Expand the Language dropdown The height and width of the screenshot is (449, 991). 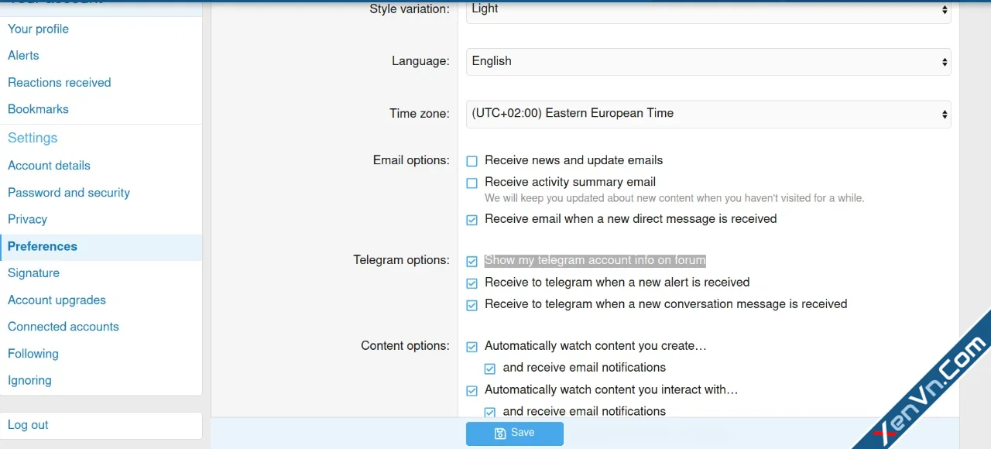pyautogui.click(x=708, y=62)
